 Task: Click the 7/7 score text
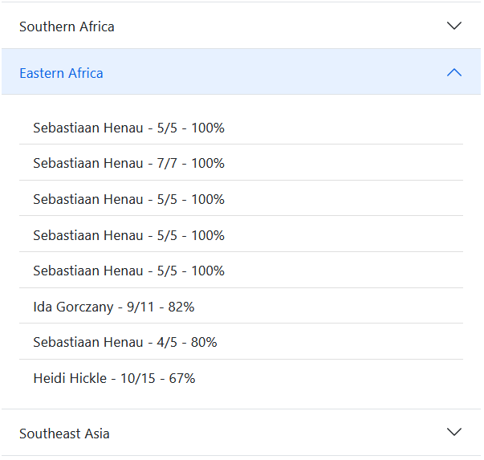(x=169, y=163)
